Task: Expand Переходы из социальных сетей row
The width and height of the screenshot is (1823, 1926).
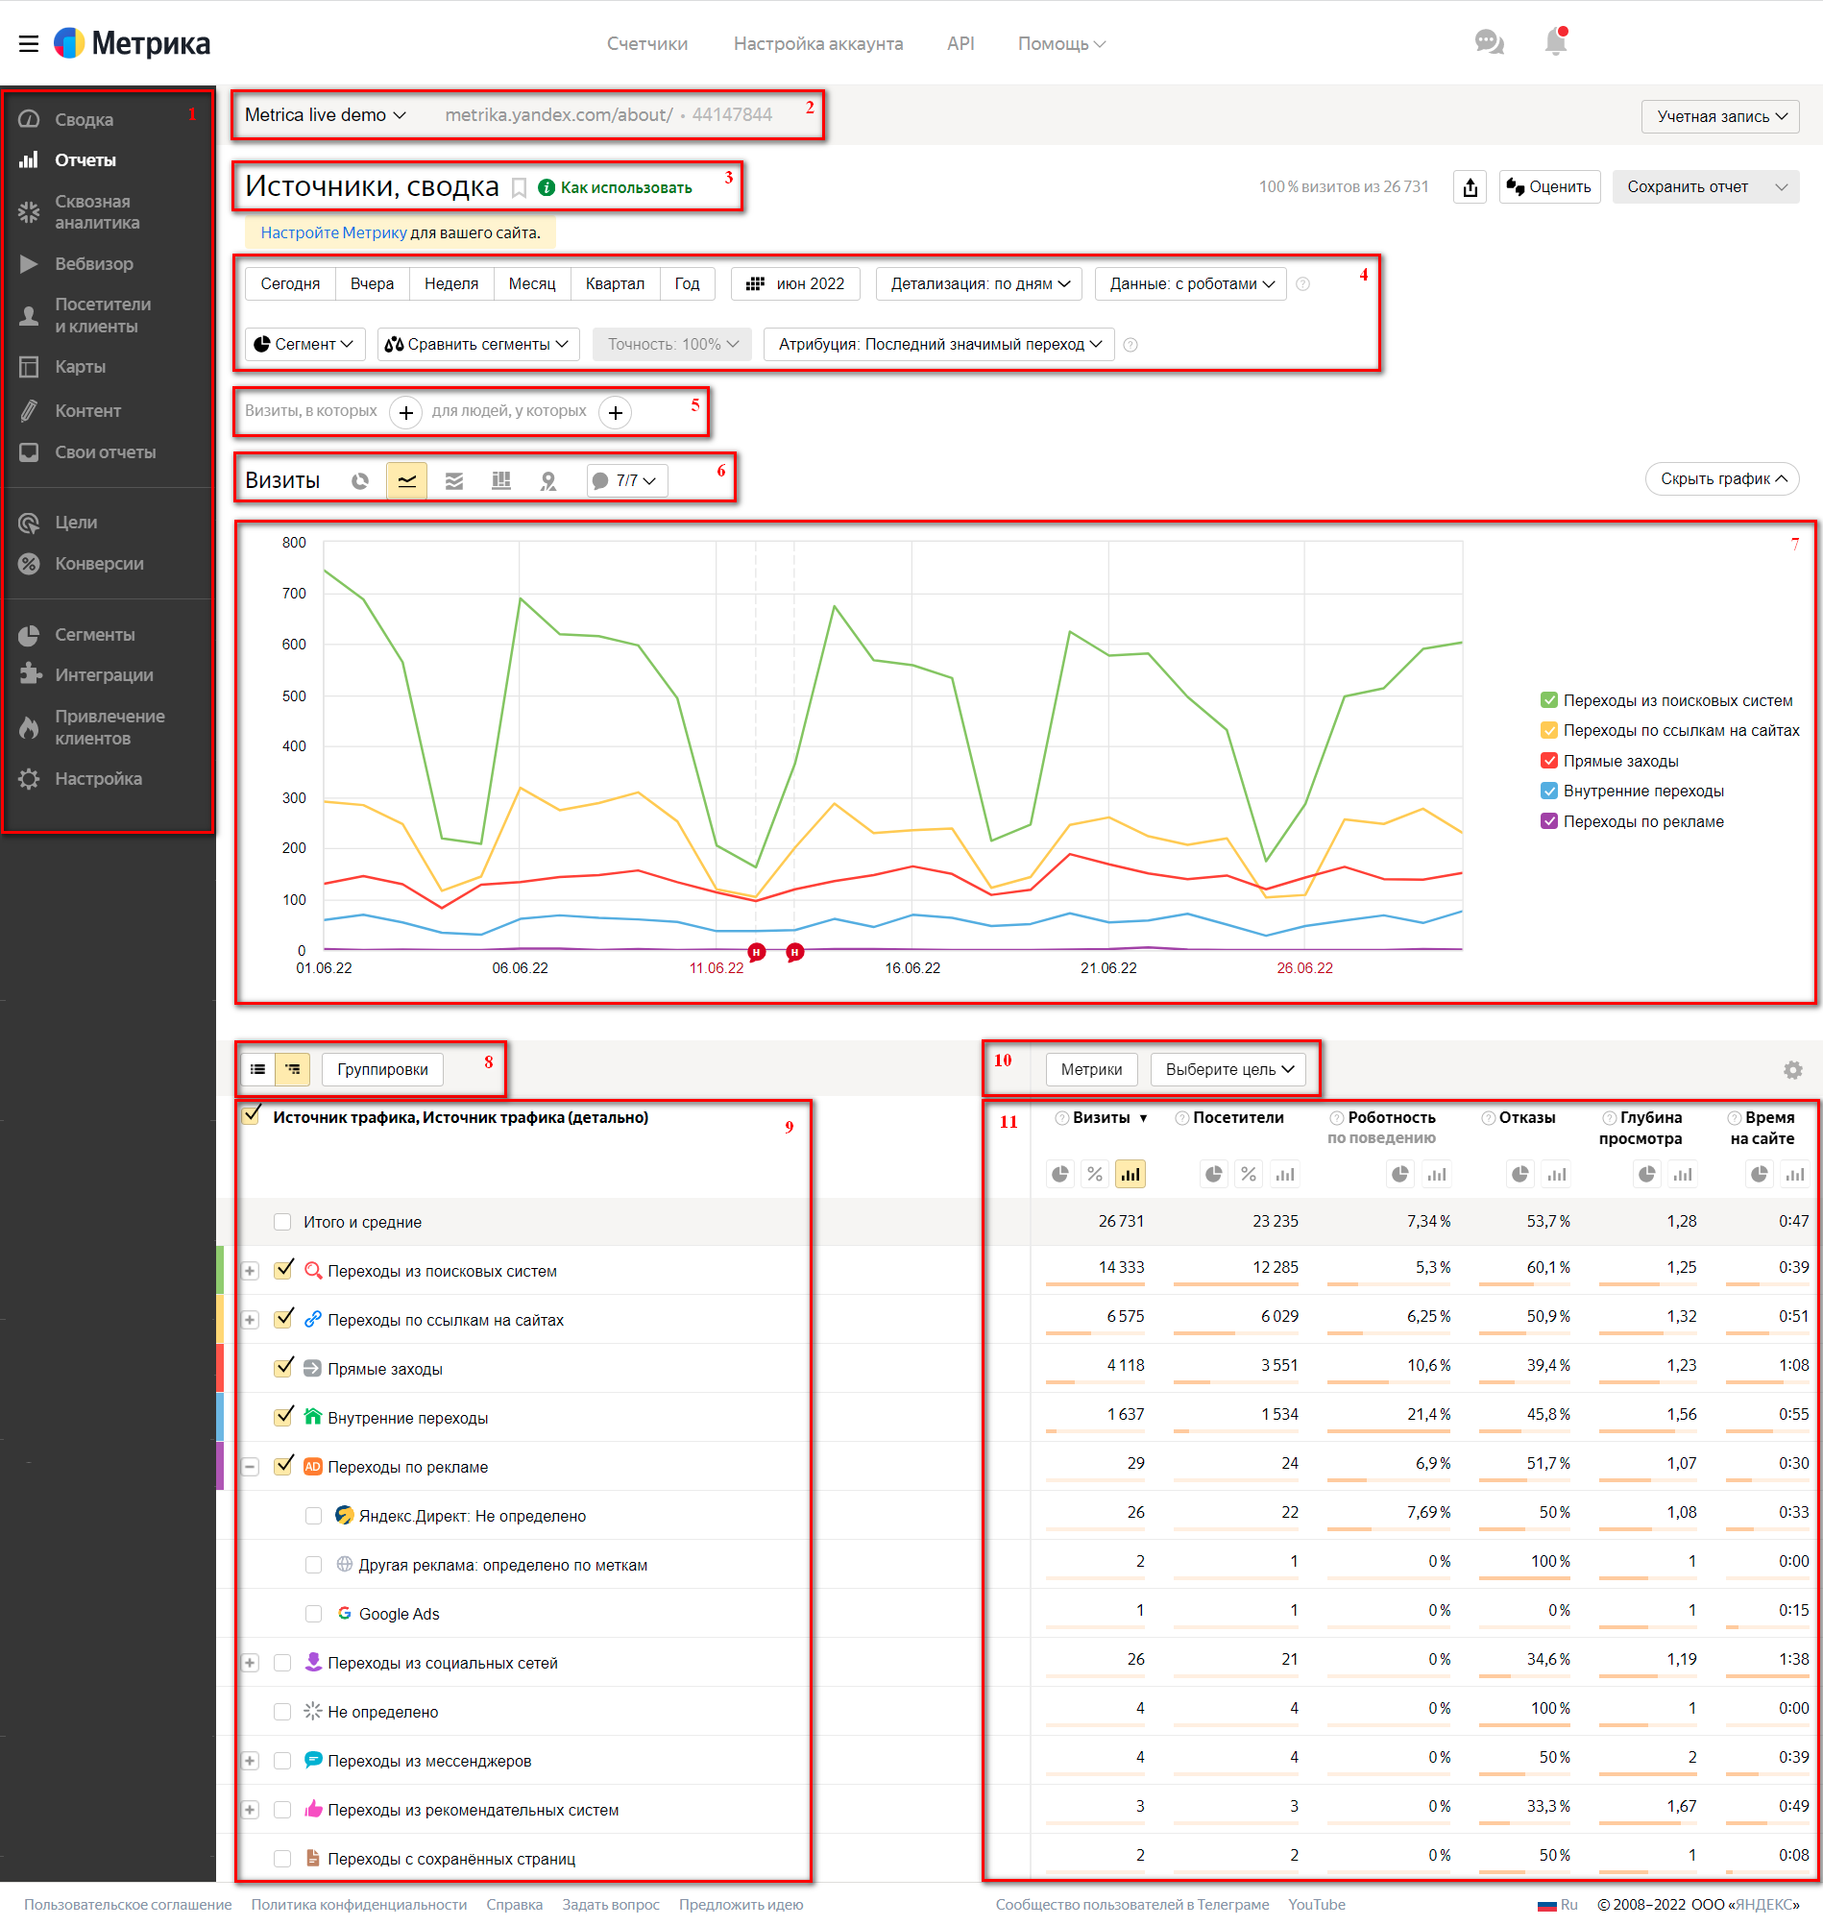Action: [x=250, y=1663]
